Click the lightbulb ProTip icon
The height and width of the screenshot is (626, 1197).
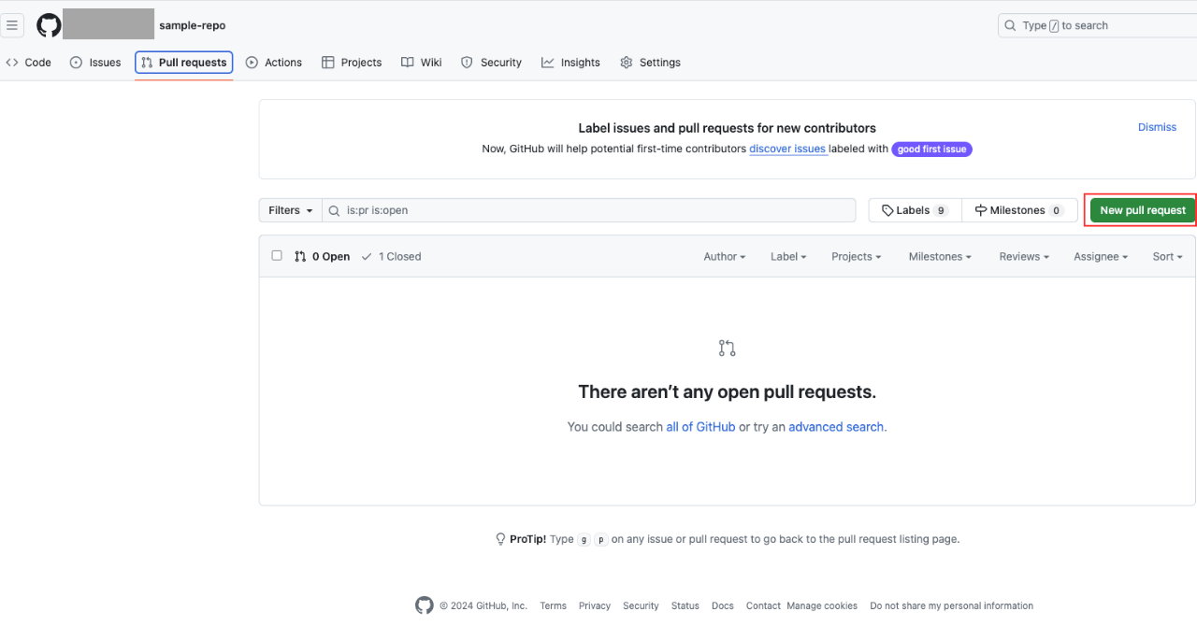[x=500, y=539]
